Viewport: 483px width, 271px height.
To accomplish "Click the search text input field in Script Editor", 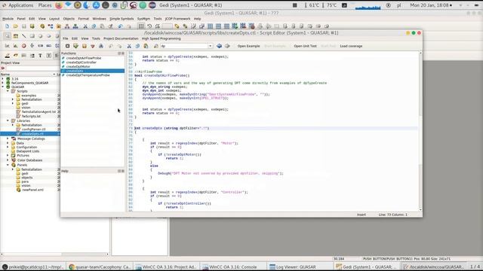I will tap(184, 46).
